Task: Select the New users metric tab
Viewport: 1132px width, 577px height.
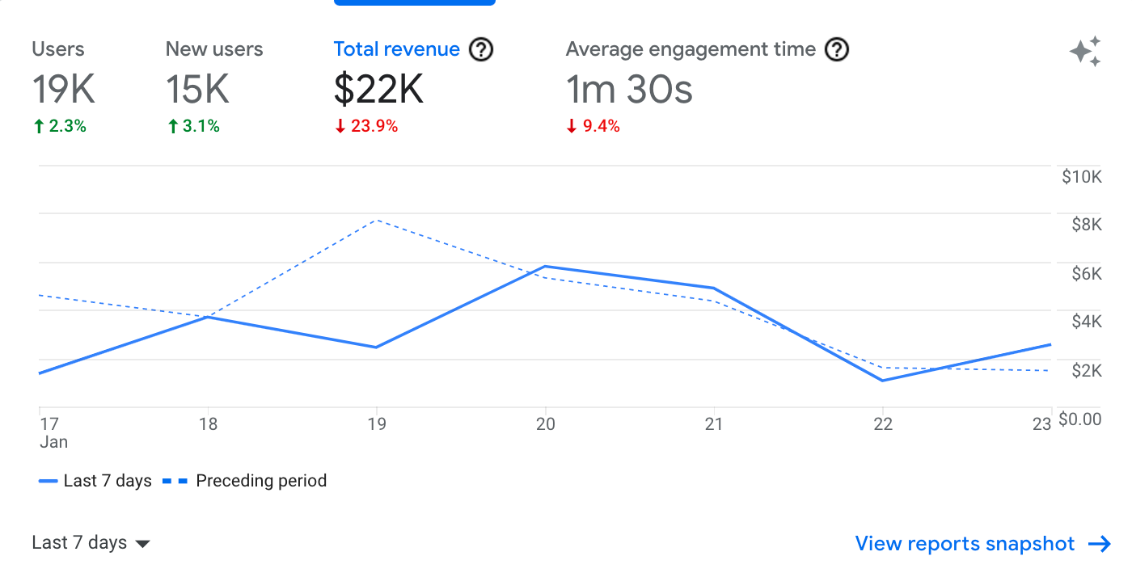Action: click(214, 49)
